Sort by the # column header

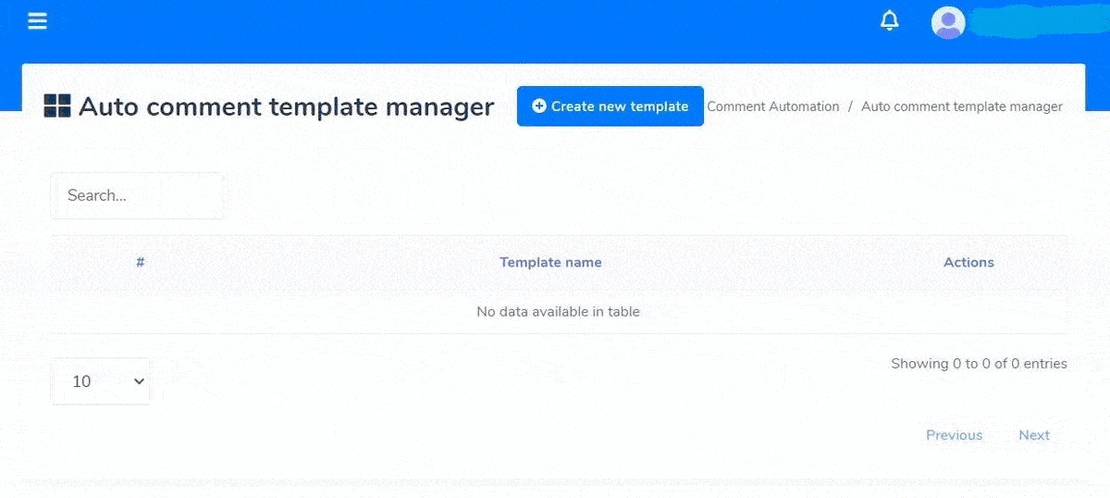click(x=141, y=262)
